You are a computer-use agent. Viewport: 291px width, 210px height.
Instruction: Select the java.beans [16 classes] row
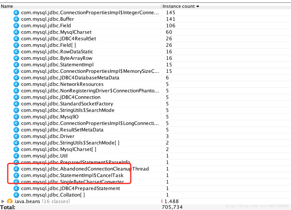(145, 201)
